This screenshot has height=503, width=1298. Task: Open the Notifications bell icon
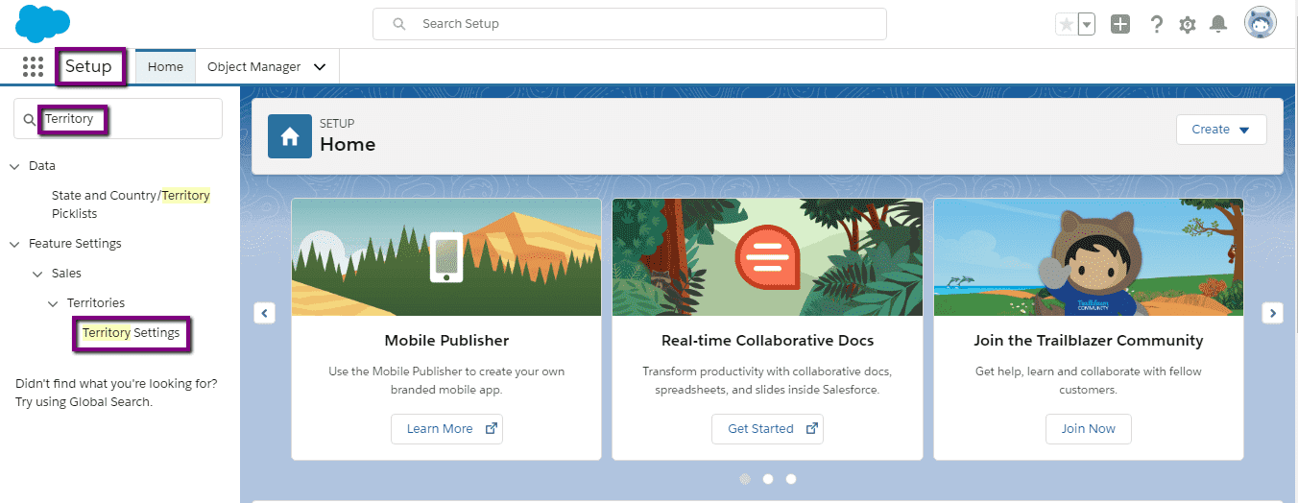point(1218,25)
